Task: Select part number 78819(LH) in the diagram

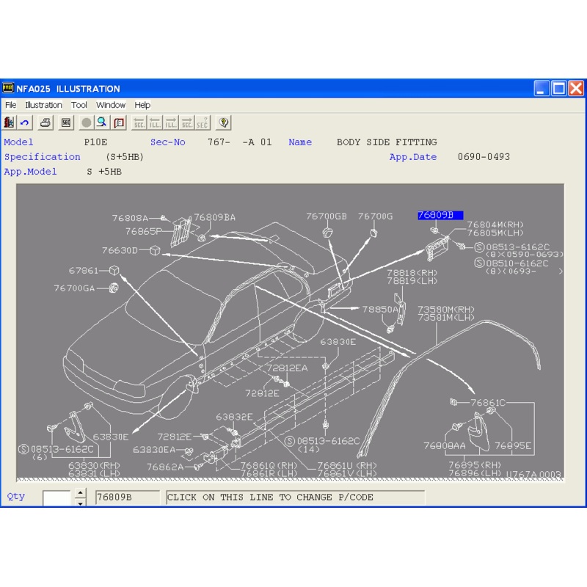Action: tap(412, 281)
